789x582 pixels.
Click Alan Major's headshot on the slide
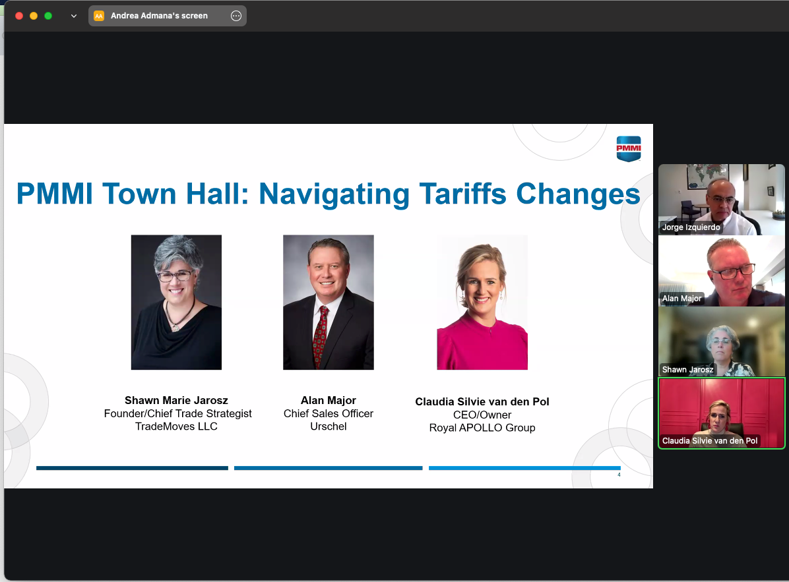328,302
